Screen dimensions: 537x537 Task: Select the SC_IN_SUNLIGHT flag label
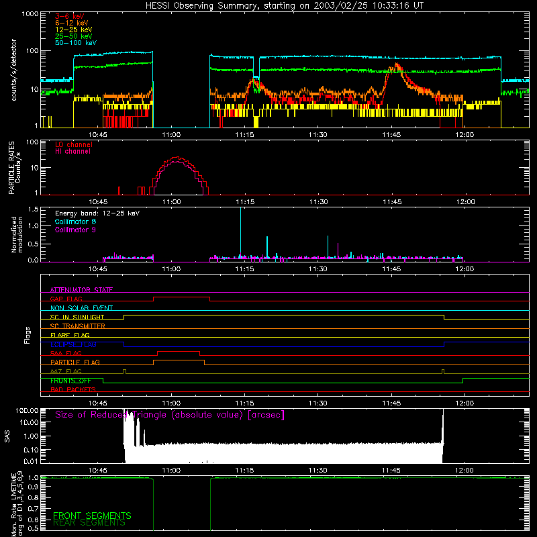point(77,317)
